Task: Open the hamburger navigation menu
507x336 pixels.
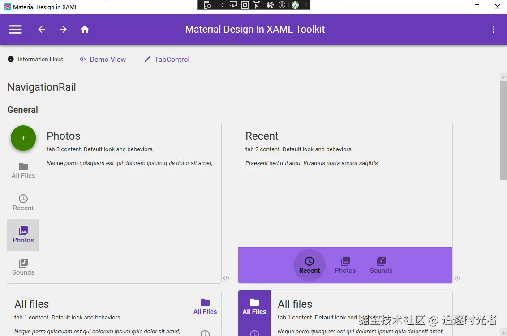Action: point(15,30)
